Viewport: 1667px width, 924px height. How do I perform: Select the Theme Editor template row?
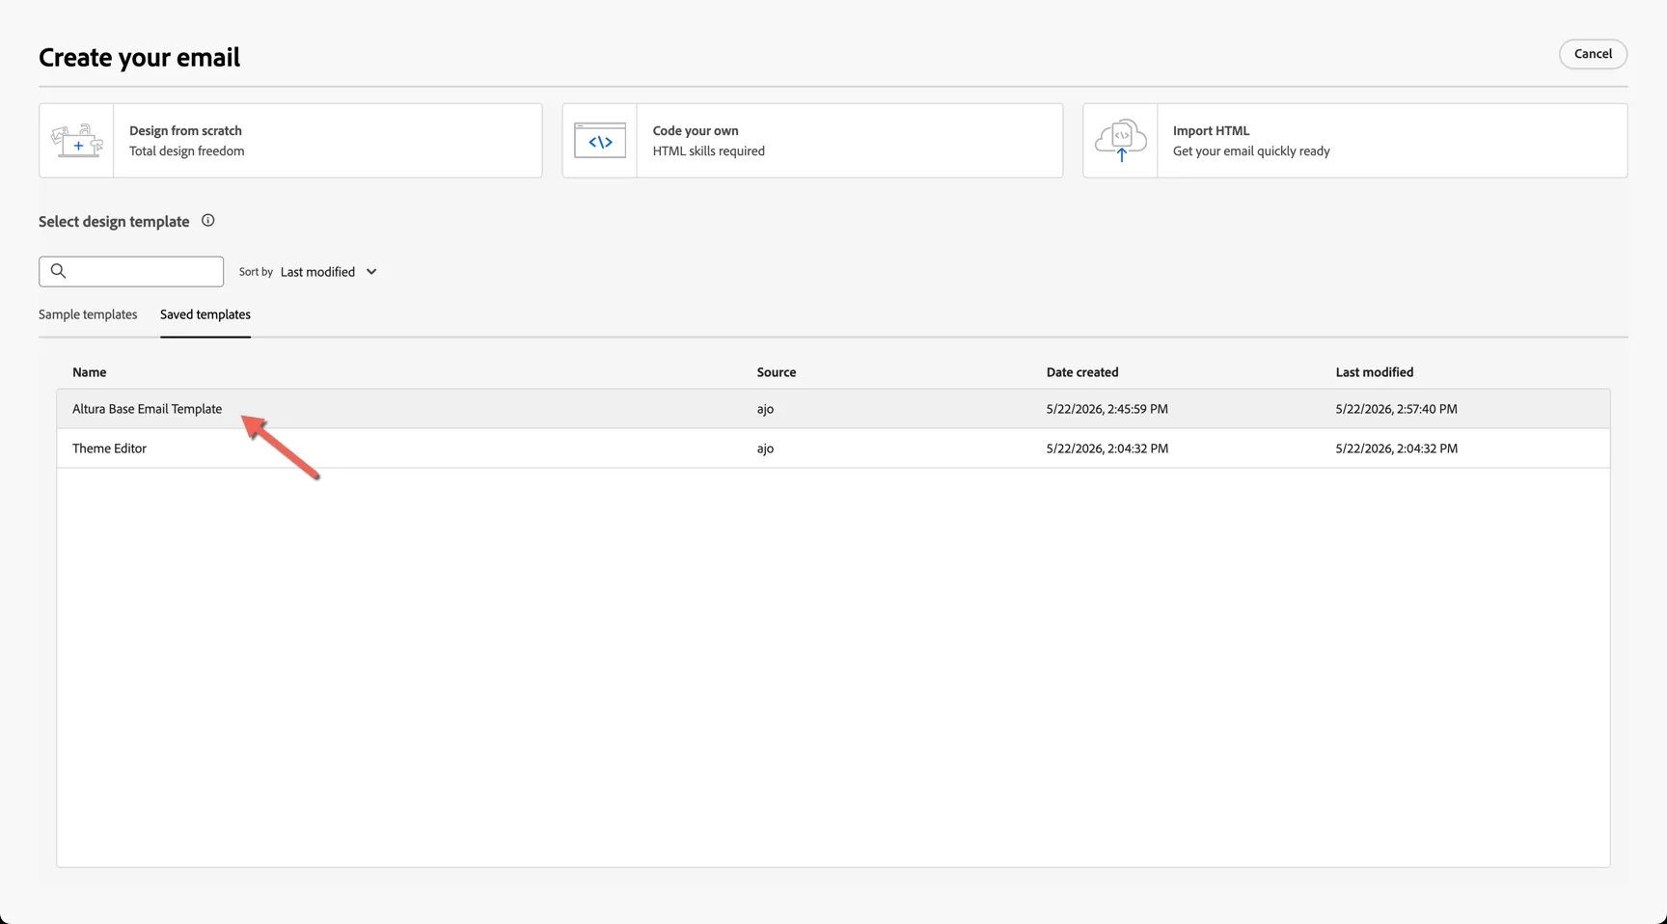click(x=833, y=448)
